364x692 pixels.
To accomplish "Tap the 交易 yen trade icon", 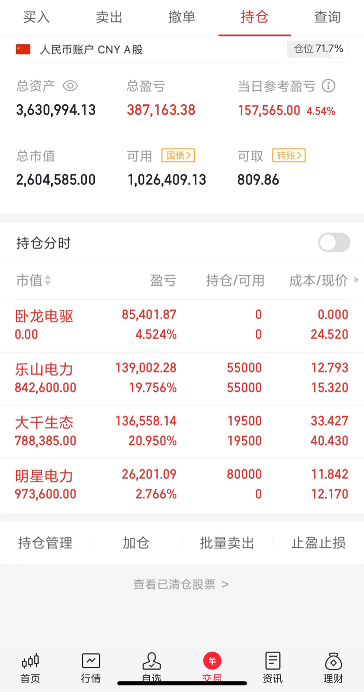I will 212,661.
